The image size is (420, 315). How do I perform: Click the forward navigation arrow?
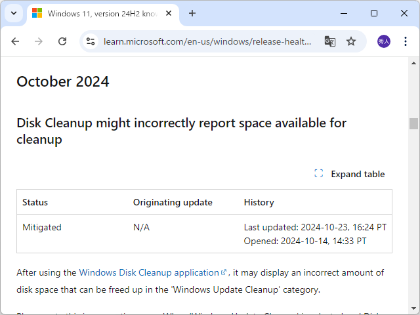(x=39, y=41)
